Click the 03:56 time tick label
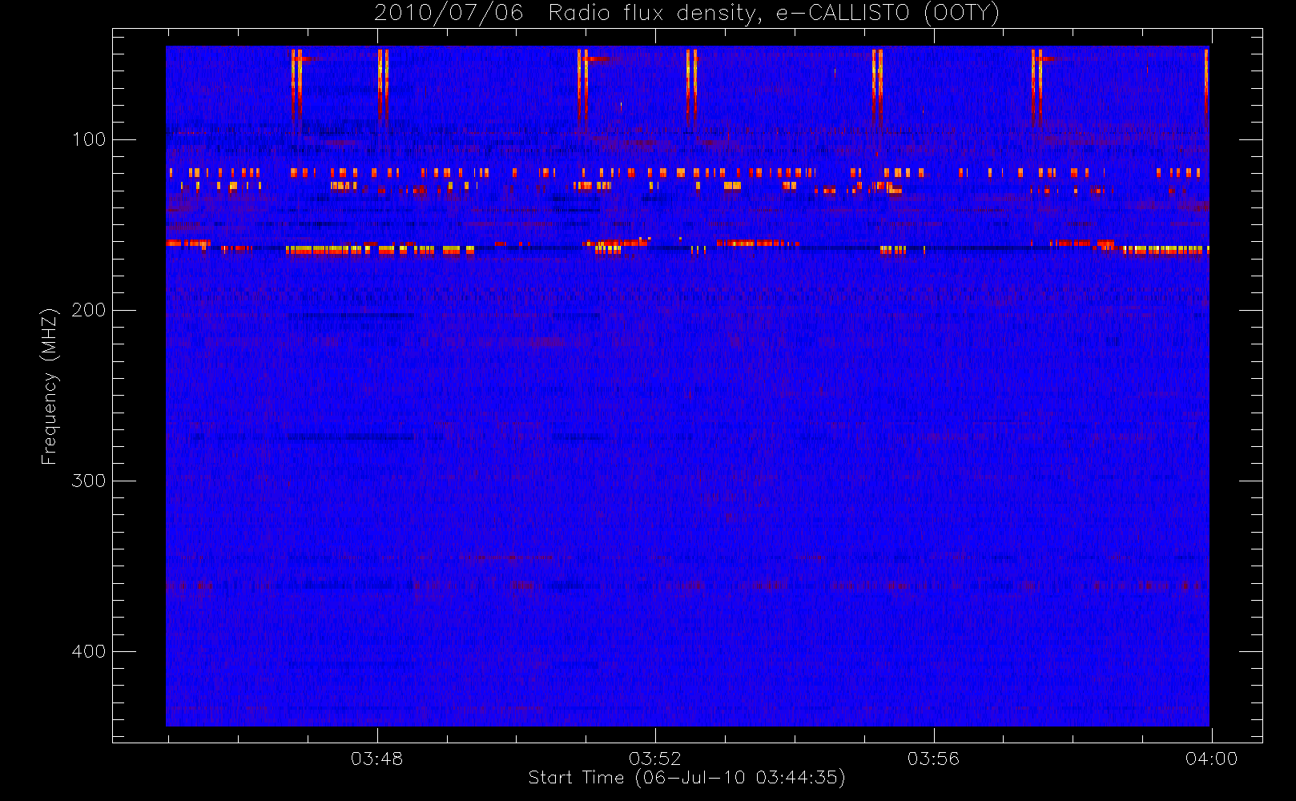The image size is (1296, 801). (933, 759)
